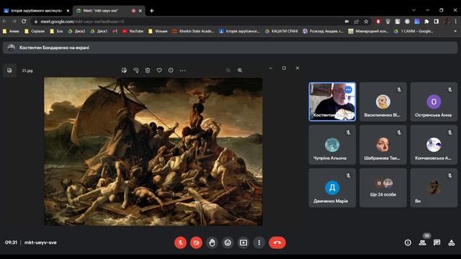The height and width of the screenshot is (259, 461).
Task: Select the Кончаковська participant tile
Action: (x=434, y=145)
